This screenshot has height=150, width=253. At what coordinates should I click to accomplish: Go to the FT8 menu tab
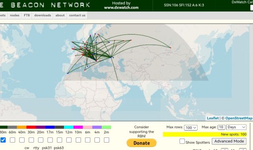[27, 15]
